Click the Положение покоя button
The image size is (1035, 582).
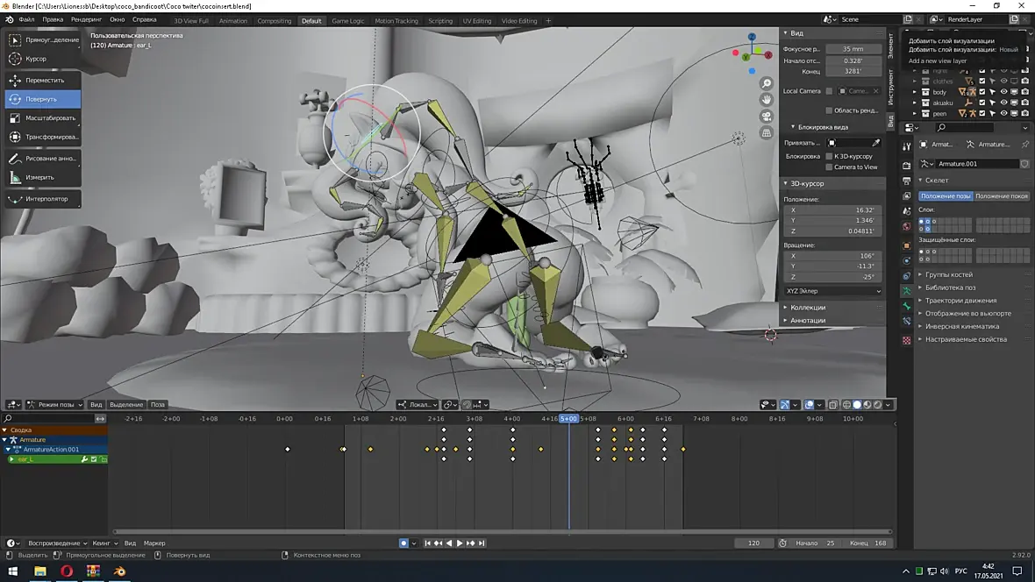[1001, 196]
